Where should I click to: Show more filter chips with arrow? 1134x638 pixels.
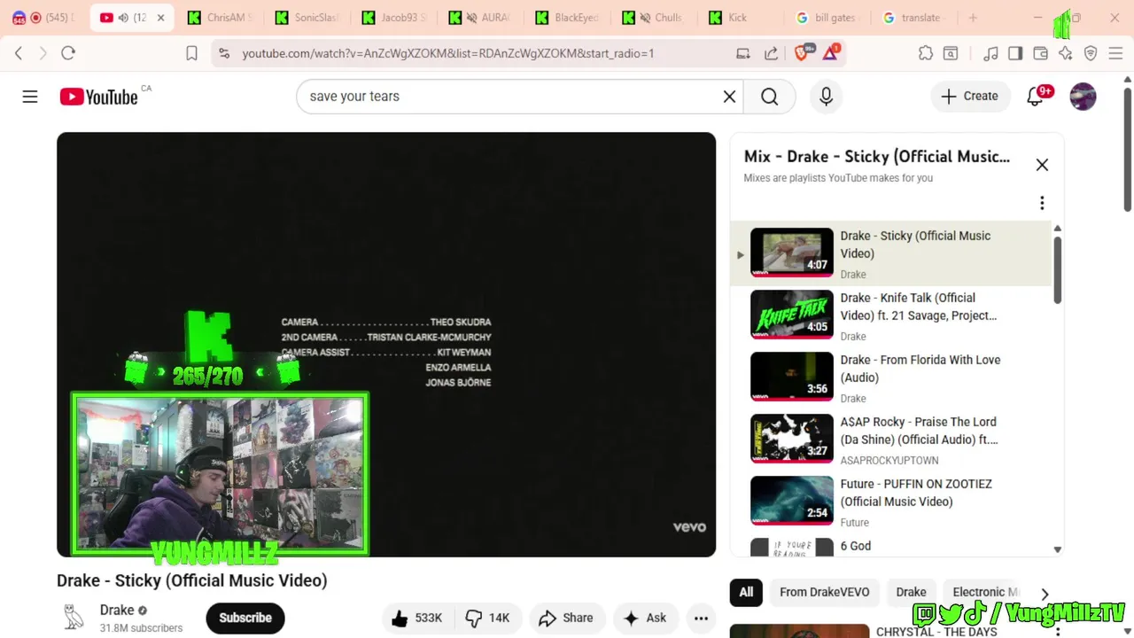click(1045, 594)
